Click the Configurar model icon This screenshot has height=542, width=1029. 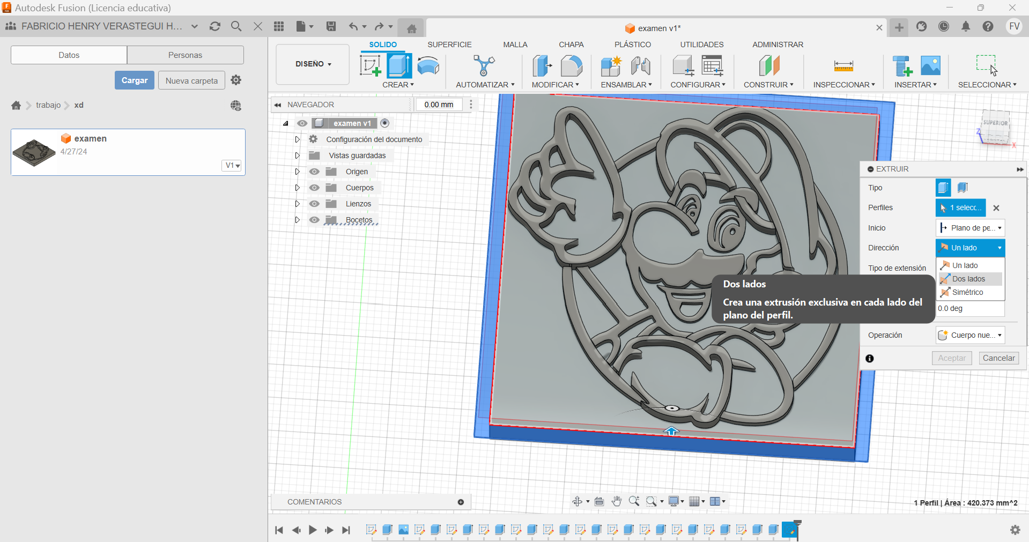(683, 66)
